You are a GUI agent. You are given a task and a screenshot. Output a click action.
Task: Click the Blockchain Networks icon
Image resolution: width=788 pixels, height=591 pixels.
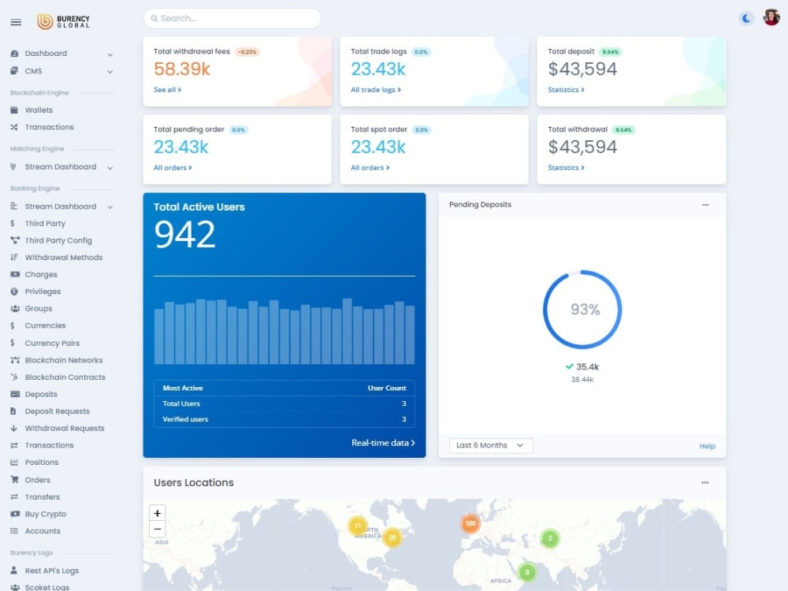point(15,360)
